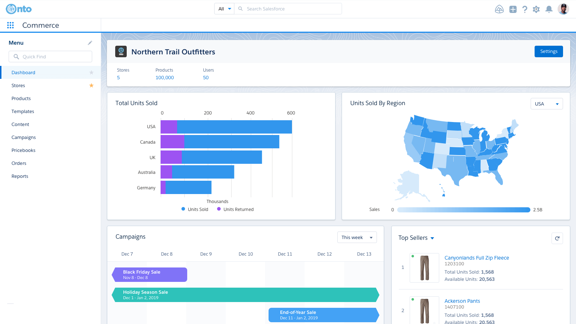Screen dimensions: 576x324
Task: Click the Sales gradient scale bar
Action: tap(463, 210)
